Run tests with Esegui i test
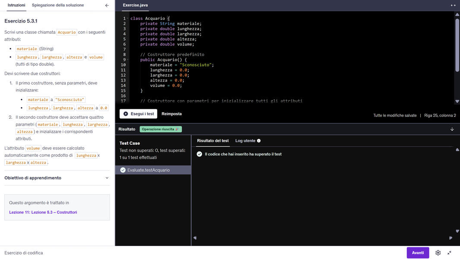This screenshot has width=460, height=259. point(138,114)
